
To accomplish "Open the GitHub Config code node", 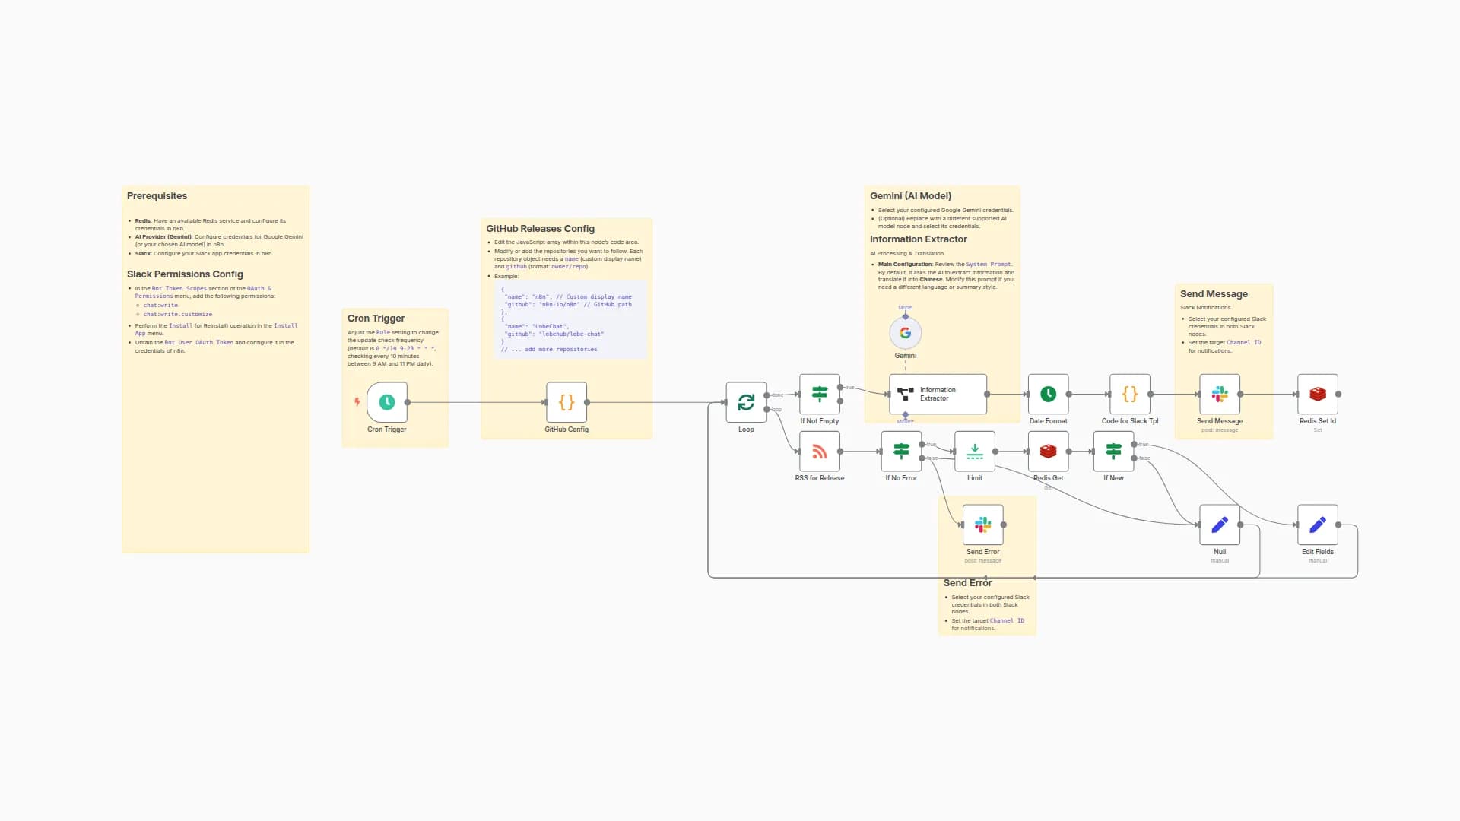I will coord(567,402).
